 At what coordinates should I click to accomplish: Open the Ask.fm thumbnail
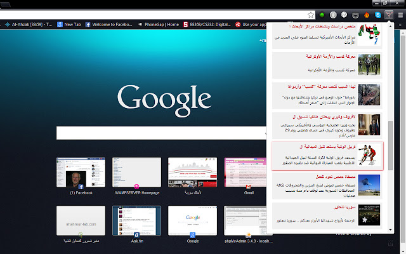tap(137, 220)
